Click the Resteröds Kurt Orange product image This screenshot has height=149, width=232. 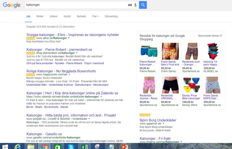(191, 51)
